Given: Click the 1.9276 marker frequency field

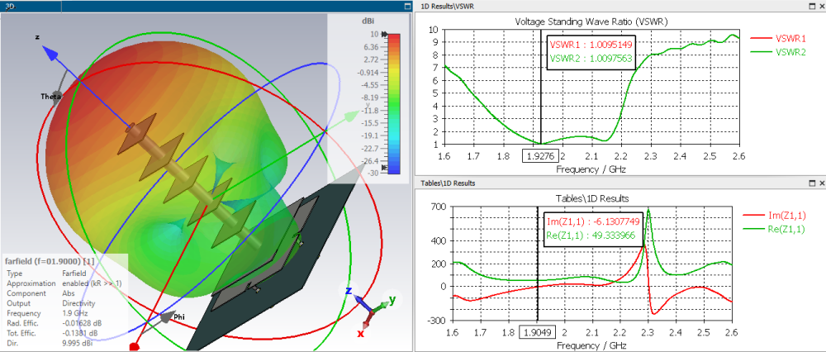Looking at the screenshot, I should point(541,155).
